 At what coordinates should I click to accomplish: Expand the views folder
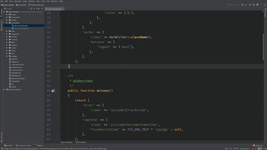point(7,51)
